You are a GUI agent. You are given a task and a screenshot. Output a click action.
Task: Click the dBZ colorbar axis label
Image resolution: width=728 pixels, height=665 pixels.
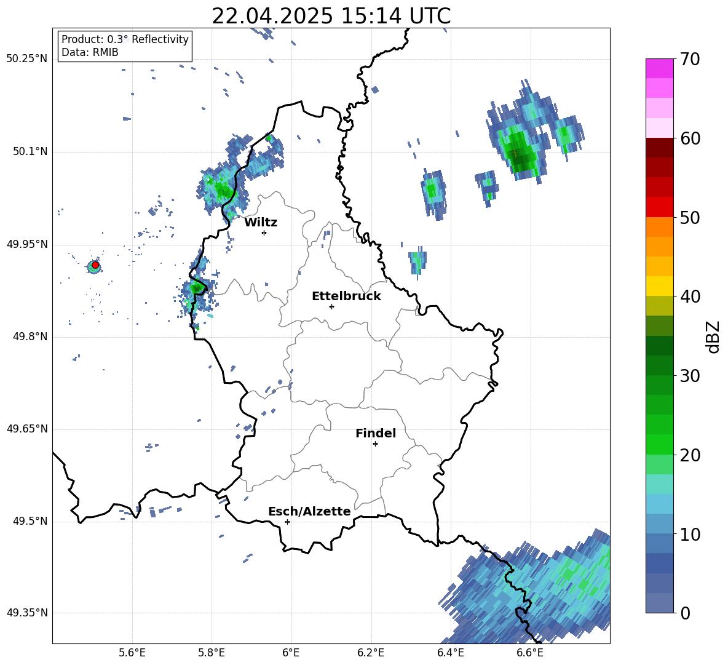tap(714, 336)
